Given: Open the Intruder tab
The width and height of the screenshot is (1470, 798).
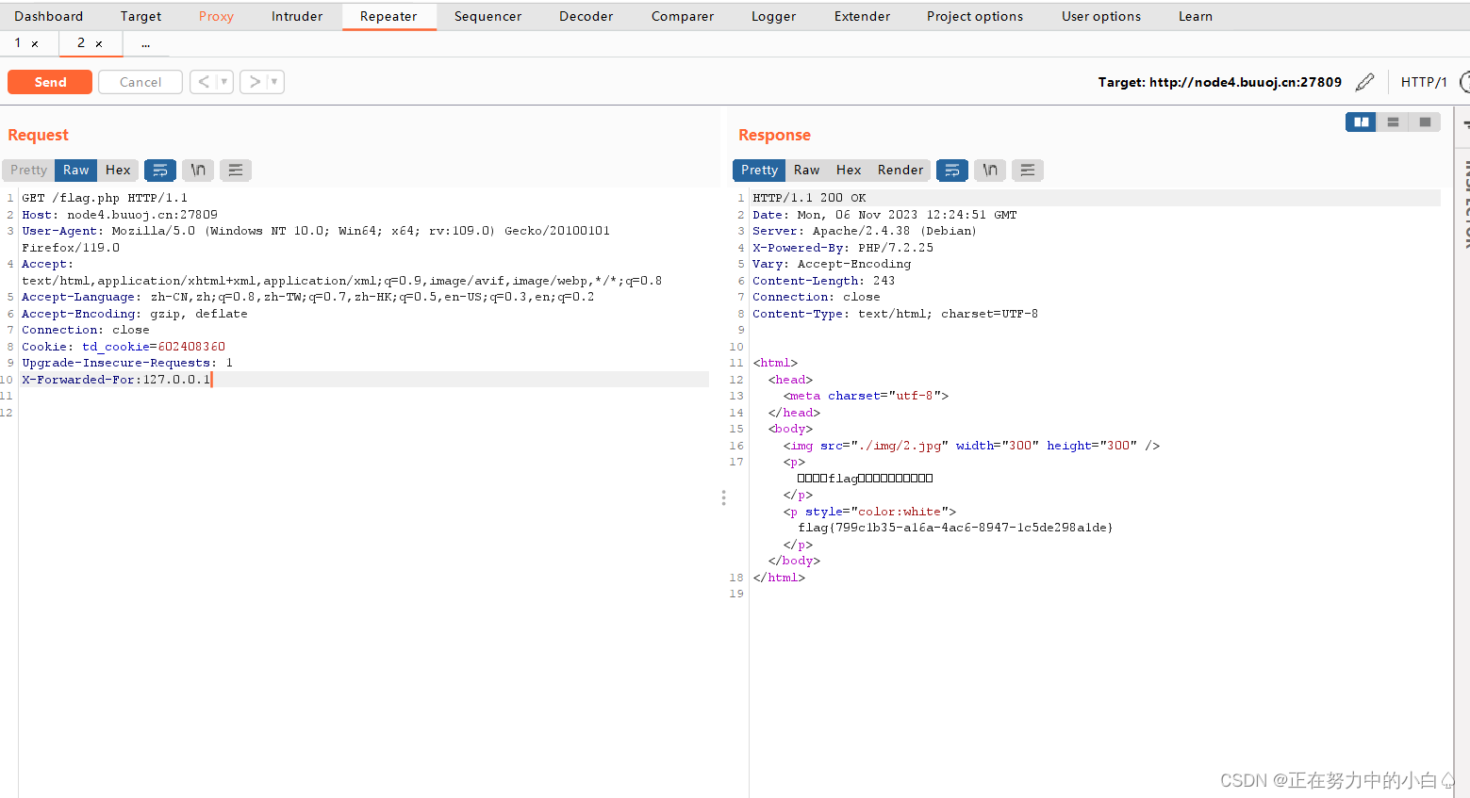Looking at the screenshot, I should pyautogui.click(x=297, y=16).
